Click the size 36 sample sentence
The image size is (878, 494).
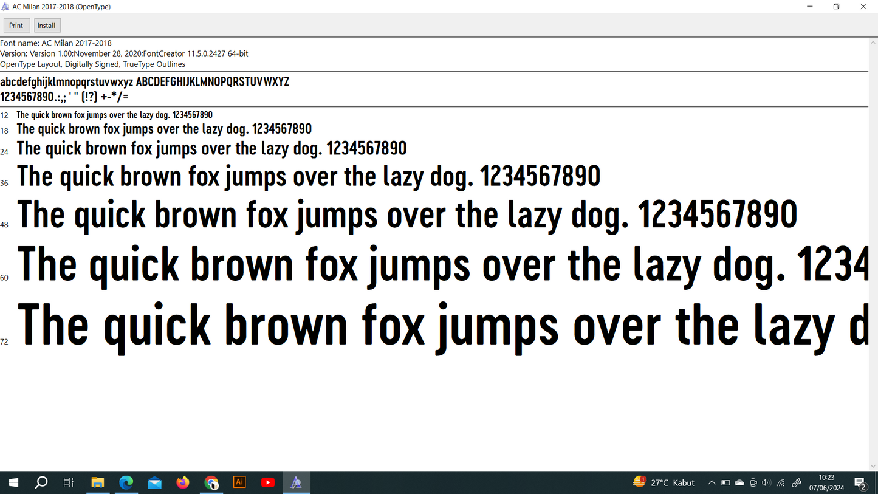pyautogui.click(x=309, y=177)
